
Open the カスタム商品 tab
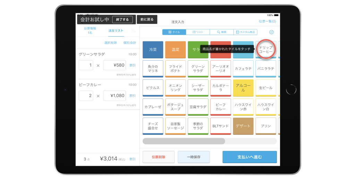pos(245,32)
